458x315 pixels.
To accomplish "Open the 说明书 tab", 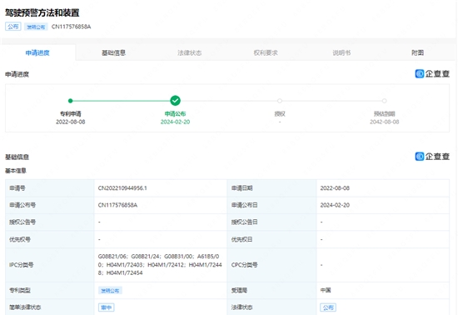I will 341,52.
